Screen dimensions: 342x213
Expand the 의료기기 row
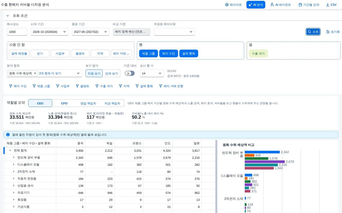[14, 192]
